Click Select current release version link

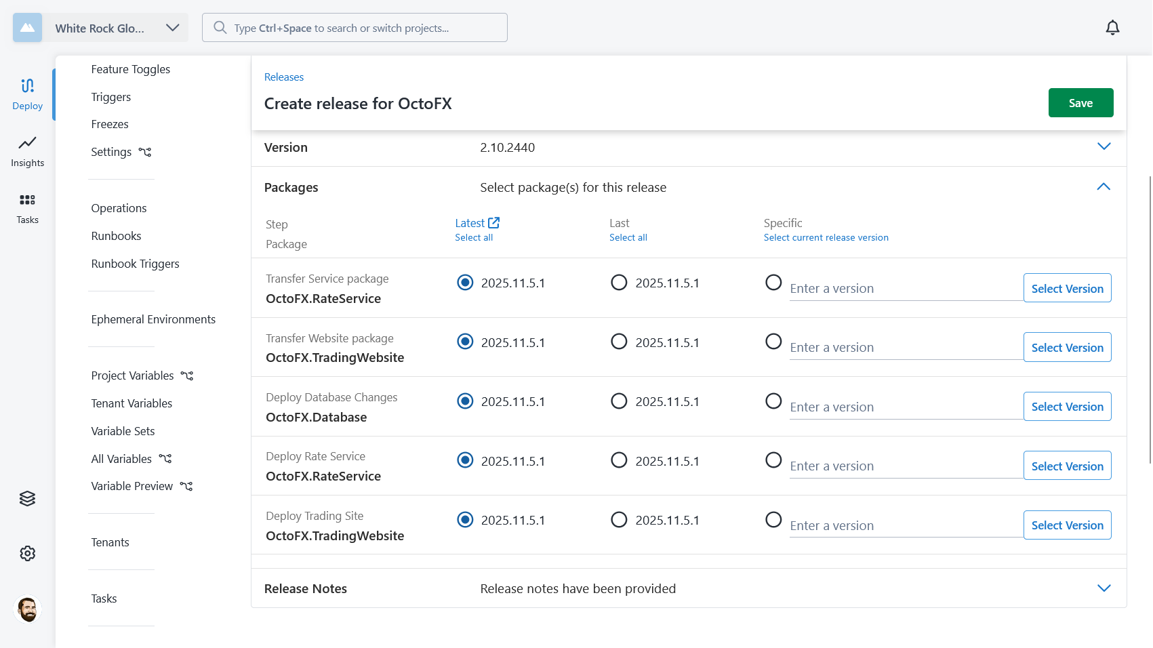click(x=826, y=238)
